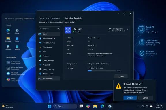Open Time & language settings
The image size is (166, 110).
click(x=49, y=60)
